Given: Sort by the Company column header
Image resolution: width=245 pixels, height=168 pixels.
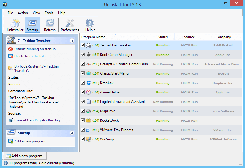Looking at the screenshot, I should (x=223, y=37).
